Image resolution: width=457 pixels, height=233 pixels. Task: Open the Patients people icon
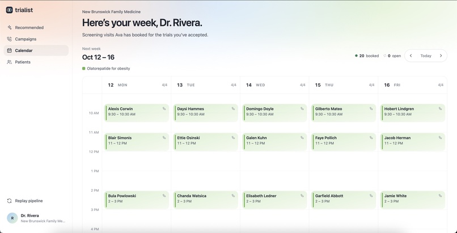[9, 62]
